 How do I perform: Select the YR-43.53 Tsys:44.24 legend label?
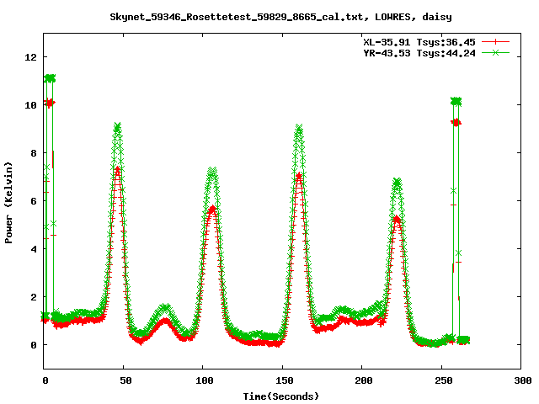[419, 53]
